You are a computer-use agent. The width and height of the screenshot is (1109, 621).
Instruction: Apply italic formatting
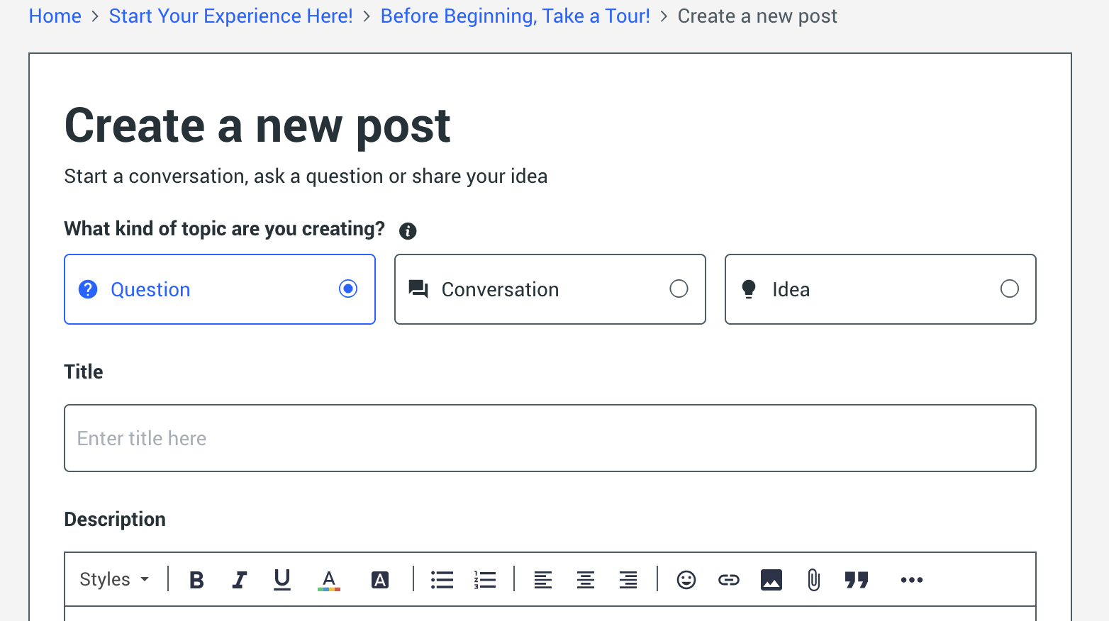[x=240, y=580]
